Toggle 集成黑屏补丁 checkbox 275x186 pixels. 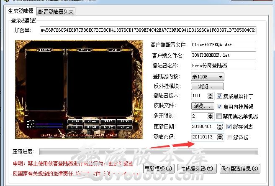pos(219,96)
